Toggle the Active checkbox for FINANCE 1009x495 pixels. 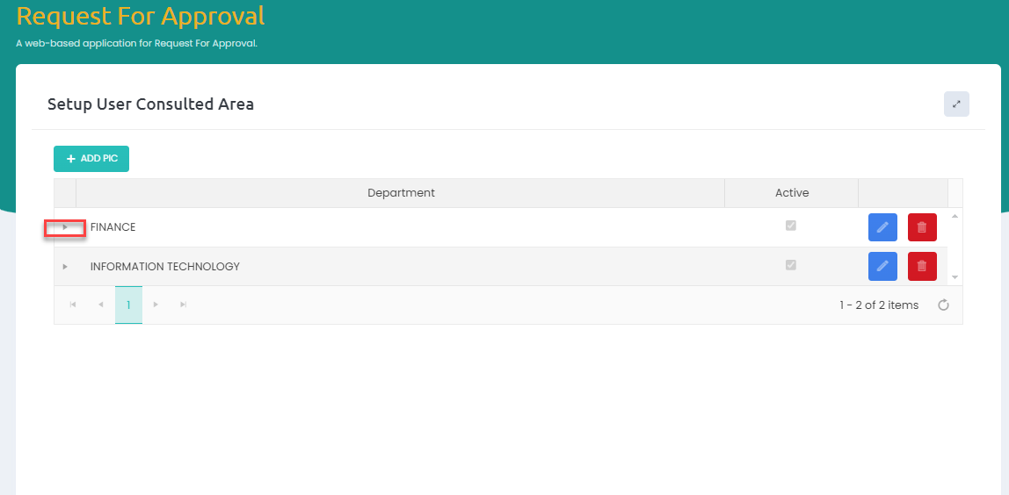791,226
